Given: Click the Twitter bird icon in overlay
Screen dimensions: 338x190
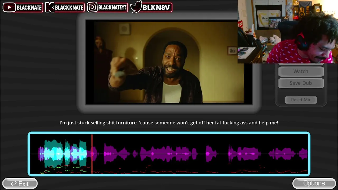Looking at the screenshot, I should tap(136, 7).
